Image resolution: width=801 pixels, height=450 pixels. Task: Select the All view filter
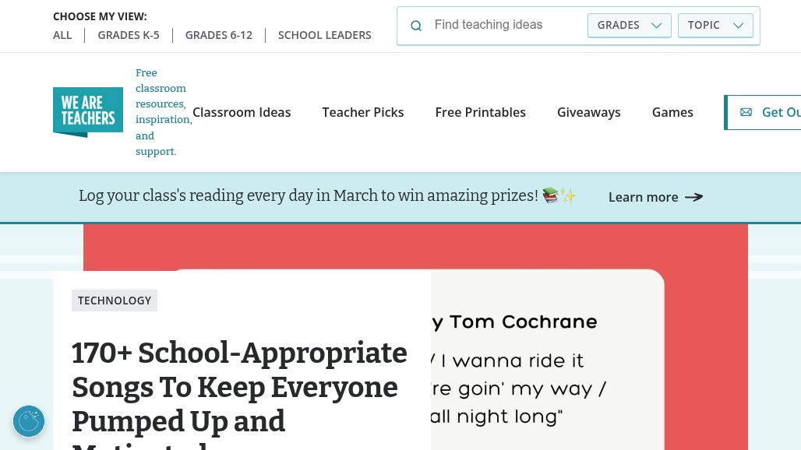(x=62, y=35)
